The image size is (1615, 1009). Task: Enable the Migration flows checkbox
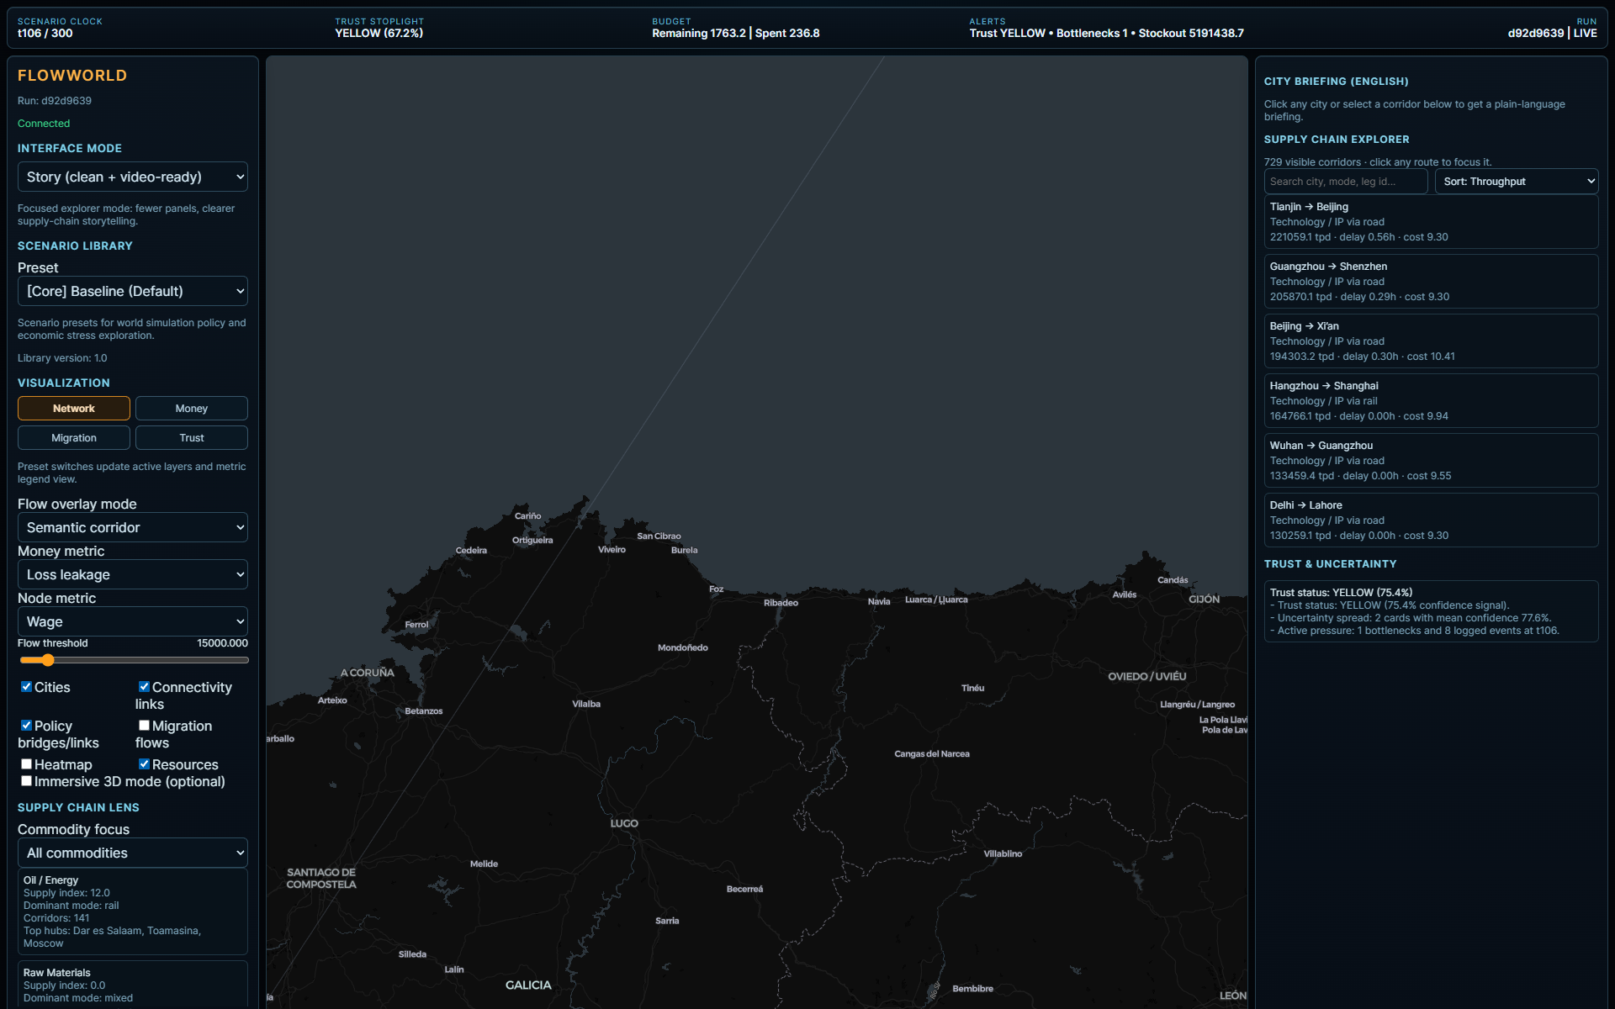coord(145,726)
